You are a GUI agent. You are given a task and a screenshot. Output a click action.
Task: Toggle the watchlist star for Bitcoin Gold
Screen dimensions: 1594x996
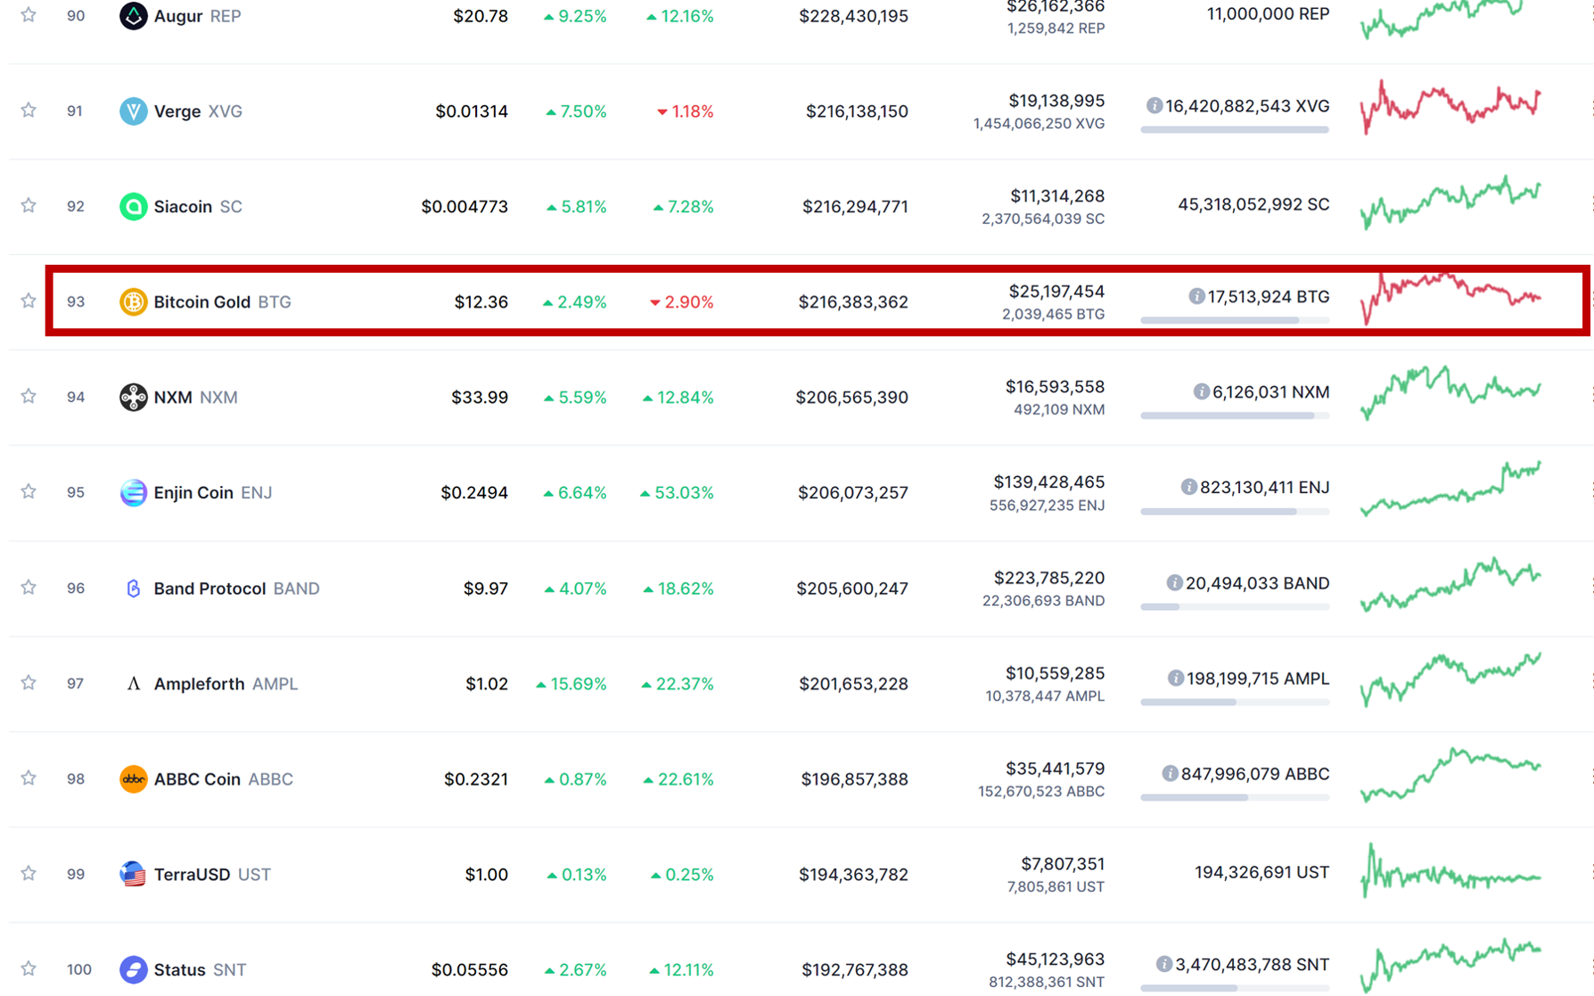(29, 301)
